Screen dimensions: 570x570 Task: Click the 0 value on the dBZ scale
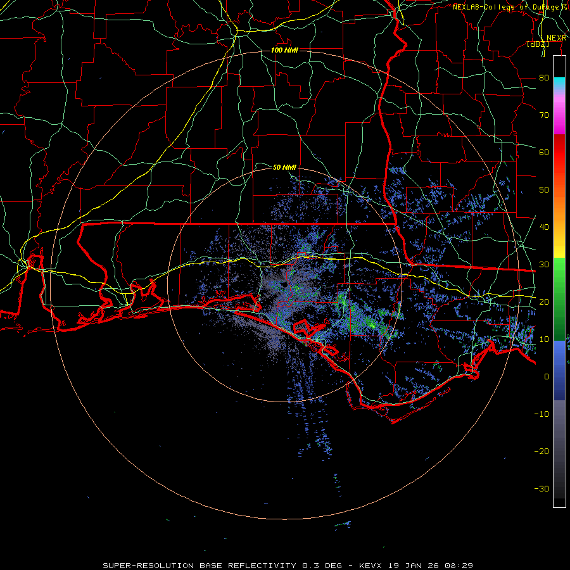click(x=547, y=377)
